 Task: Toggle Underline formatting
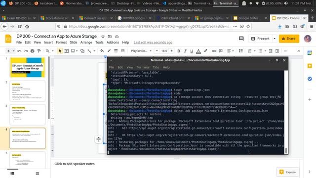(x=192, y=51)
